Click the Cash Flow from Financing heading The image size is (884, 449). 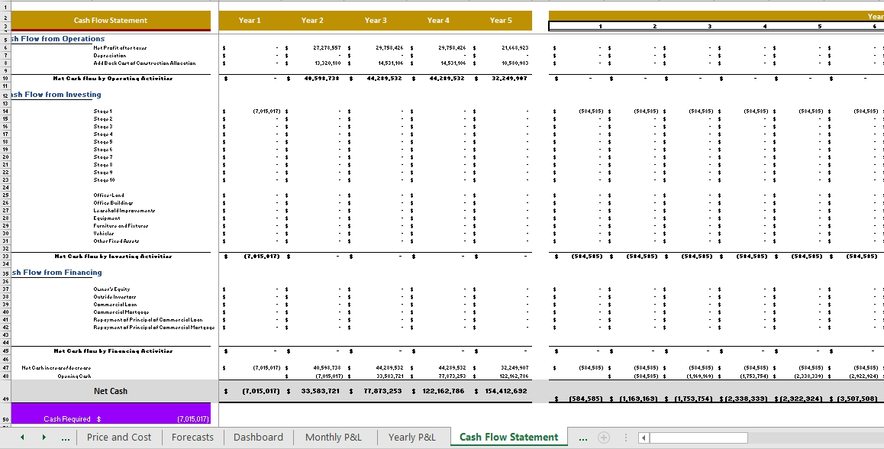coord(56,273)
